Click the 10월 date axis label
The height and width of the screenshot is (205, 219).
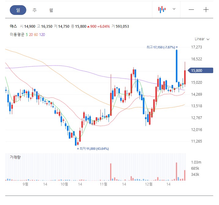tap(64, 184)
